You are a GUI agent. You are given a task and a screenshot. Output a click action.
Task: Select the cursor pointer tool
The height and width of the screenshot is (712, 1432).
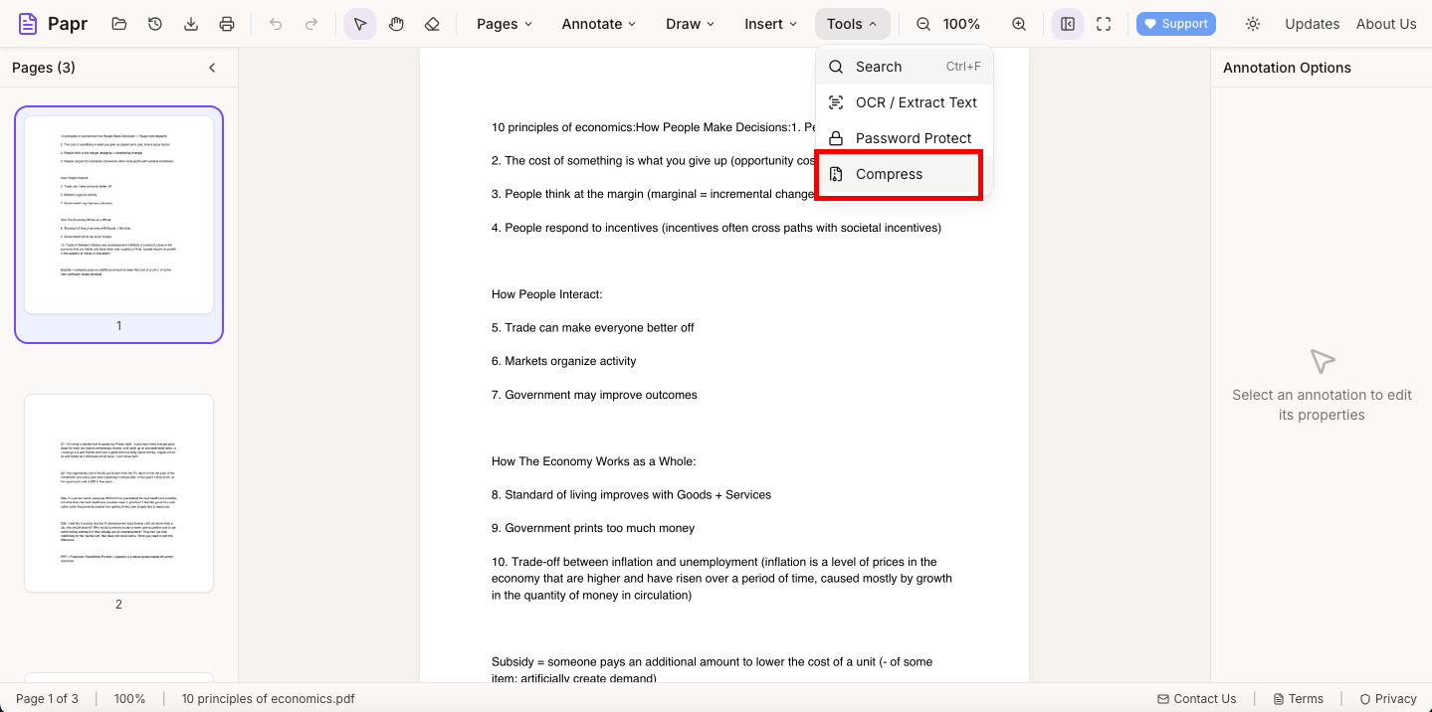[x=360, y=23]
